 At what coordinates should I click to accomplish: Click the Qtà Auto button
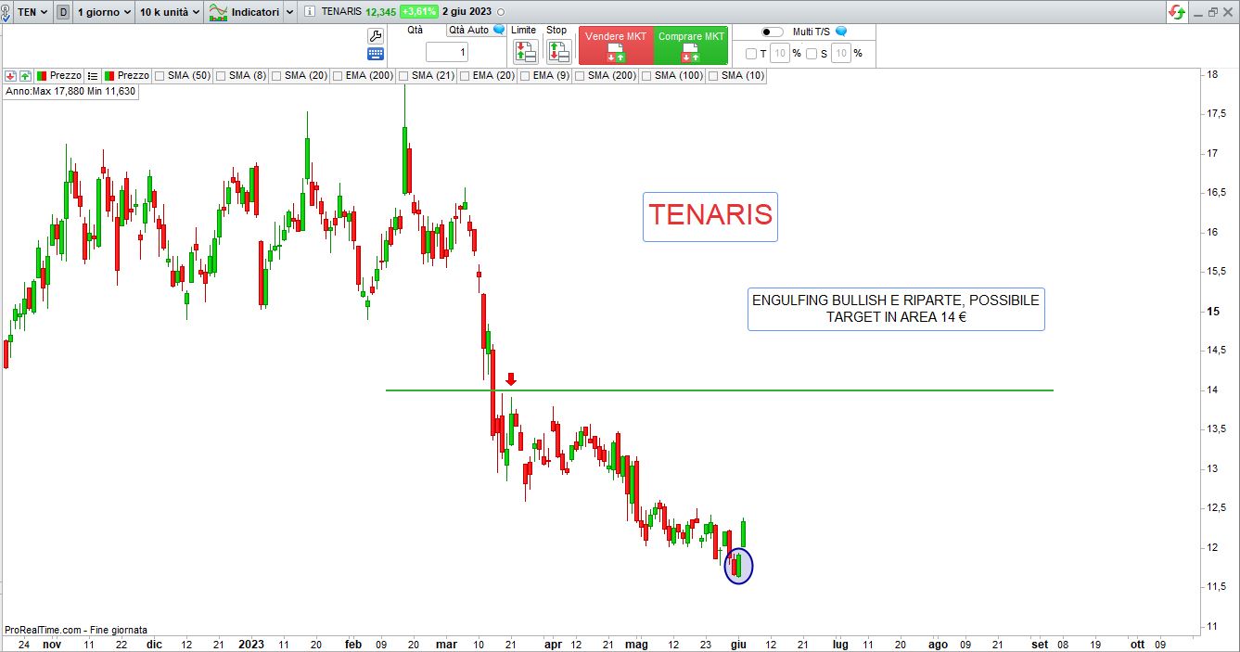[468, 30]
